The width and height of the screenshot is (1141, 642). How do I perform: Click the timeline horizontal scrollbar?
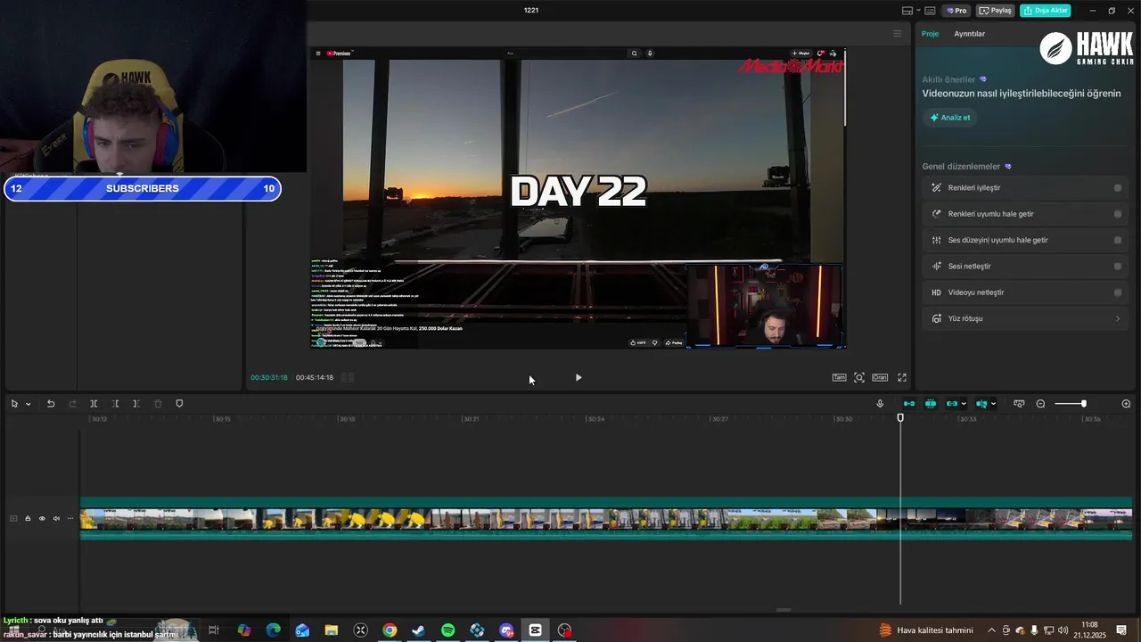point(784,610)
